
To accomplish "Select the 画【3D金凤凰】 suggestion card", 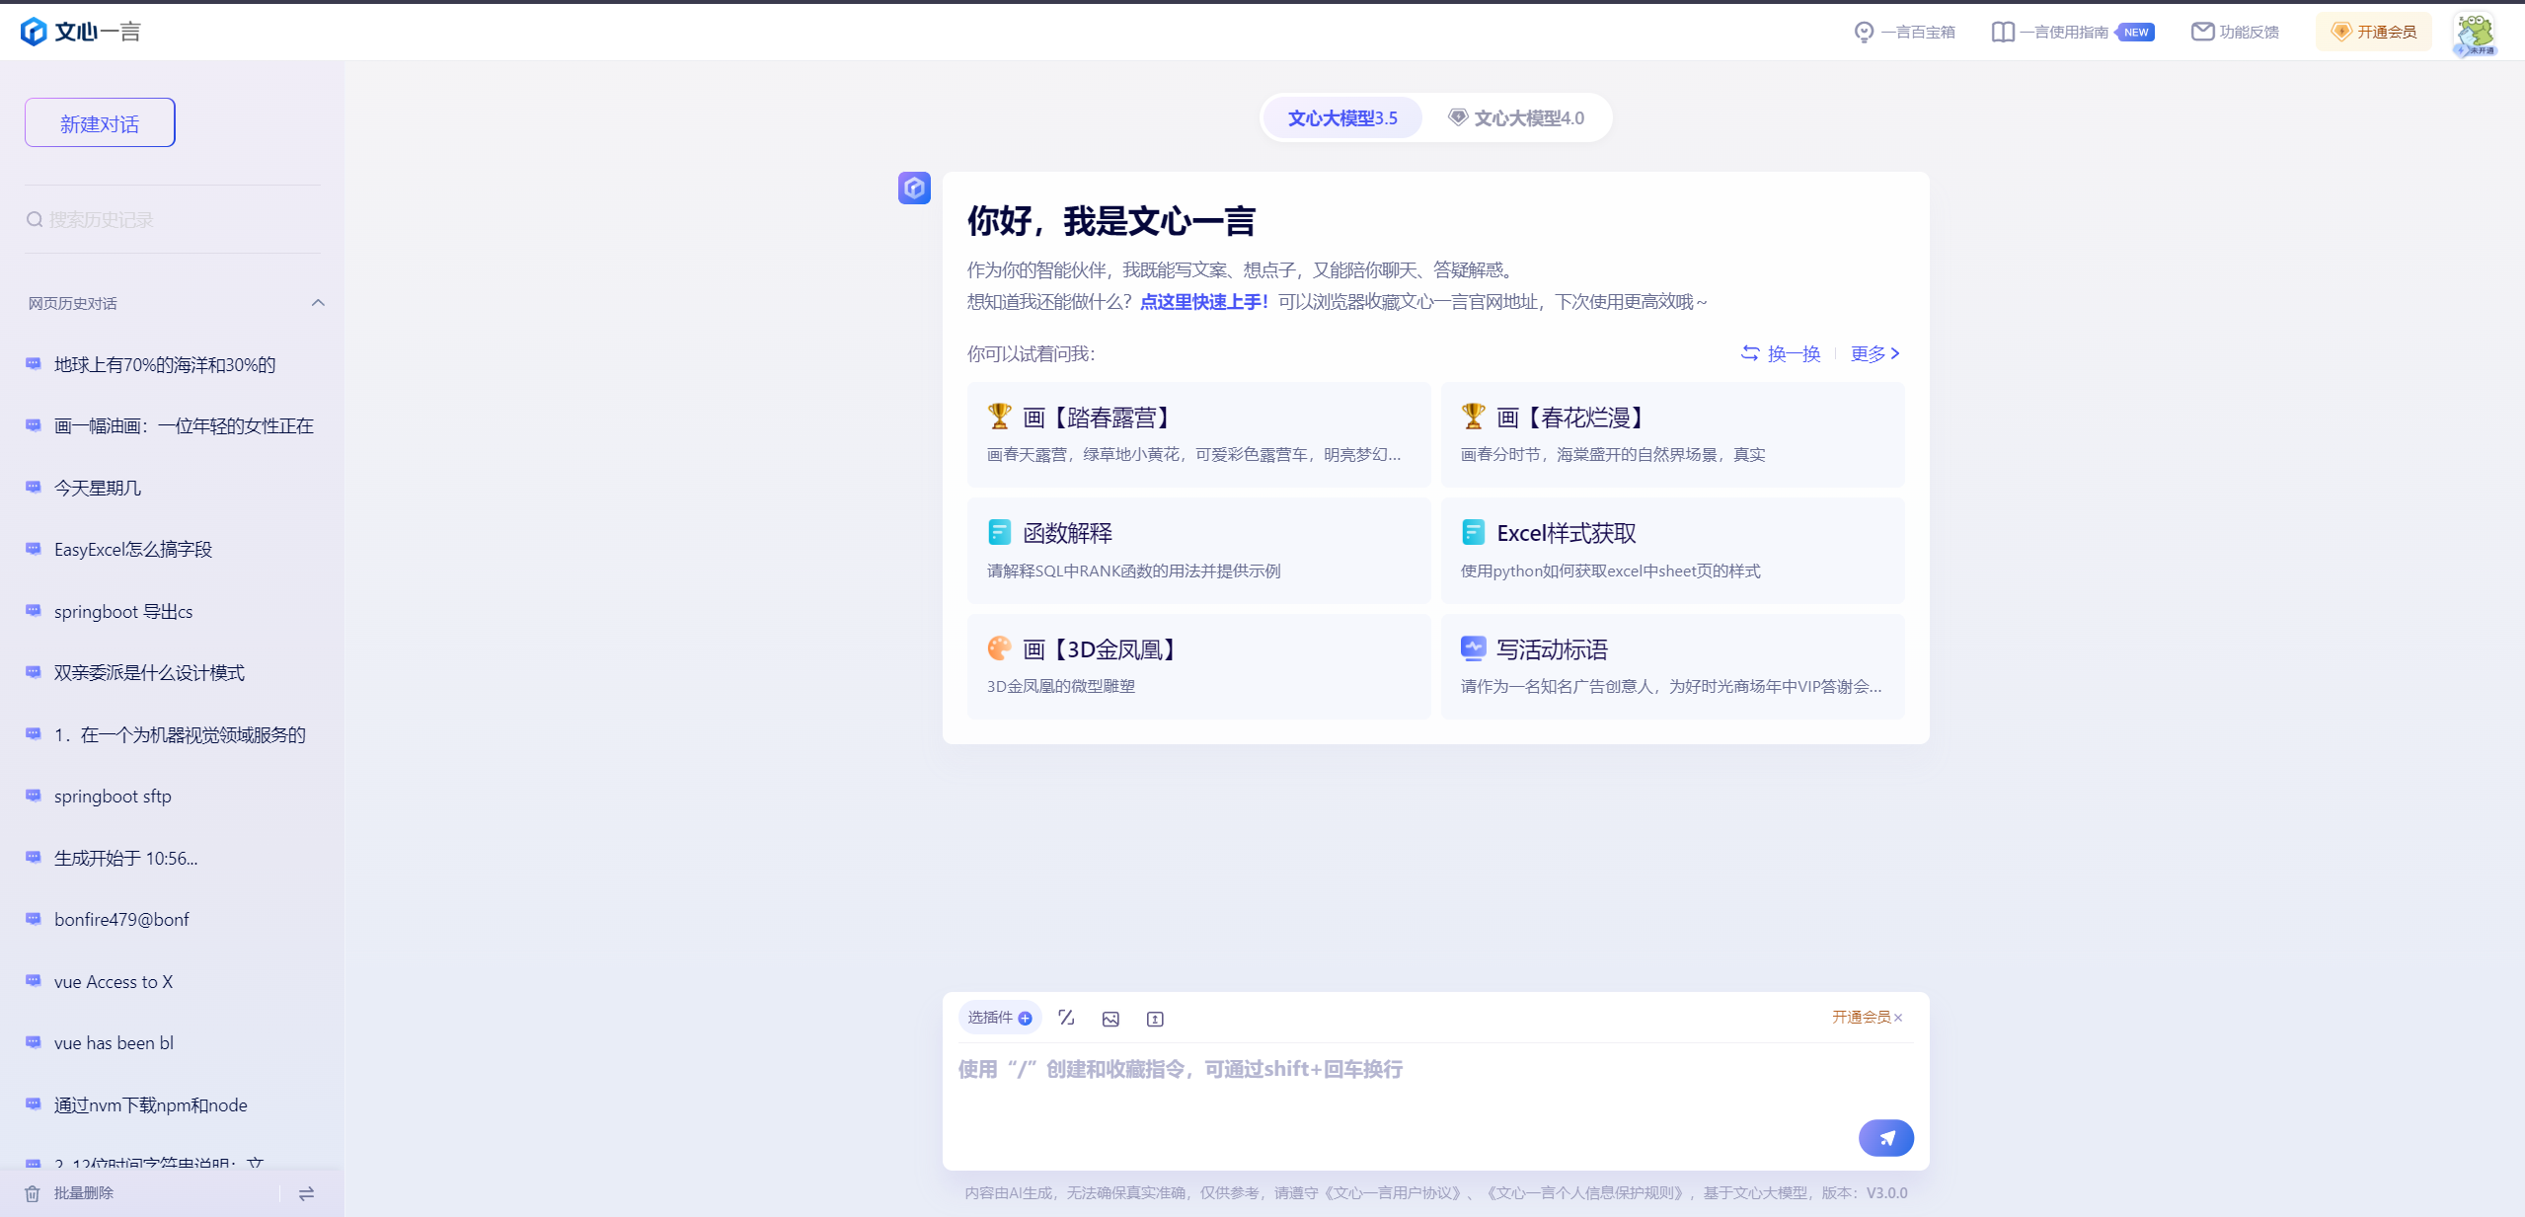I will (1198, 666).
